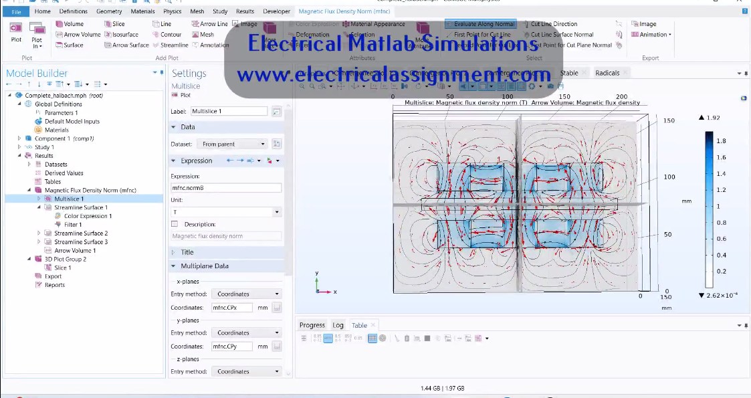Add a Slice plot from ribbon
Screen dimensions: 751x398
114,24
